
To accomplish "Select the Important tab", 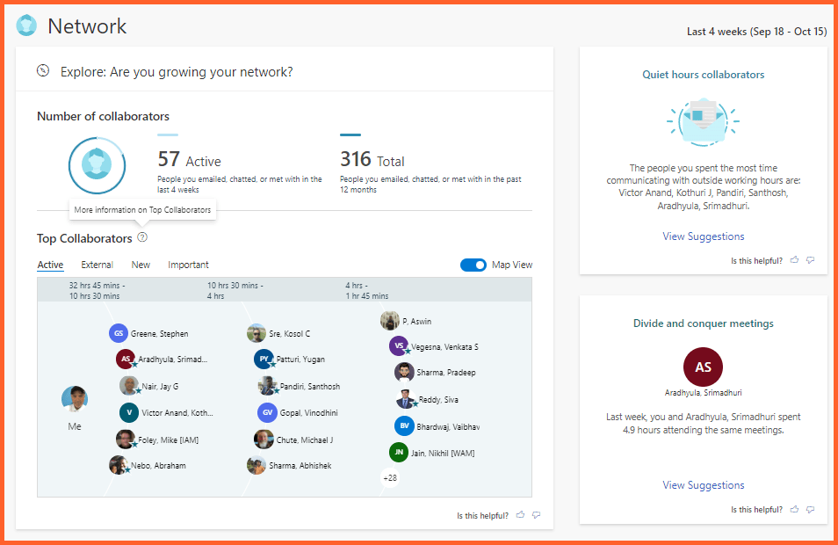I will [188, 265].
